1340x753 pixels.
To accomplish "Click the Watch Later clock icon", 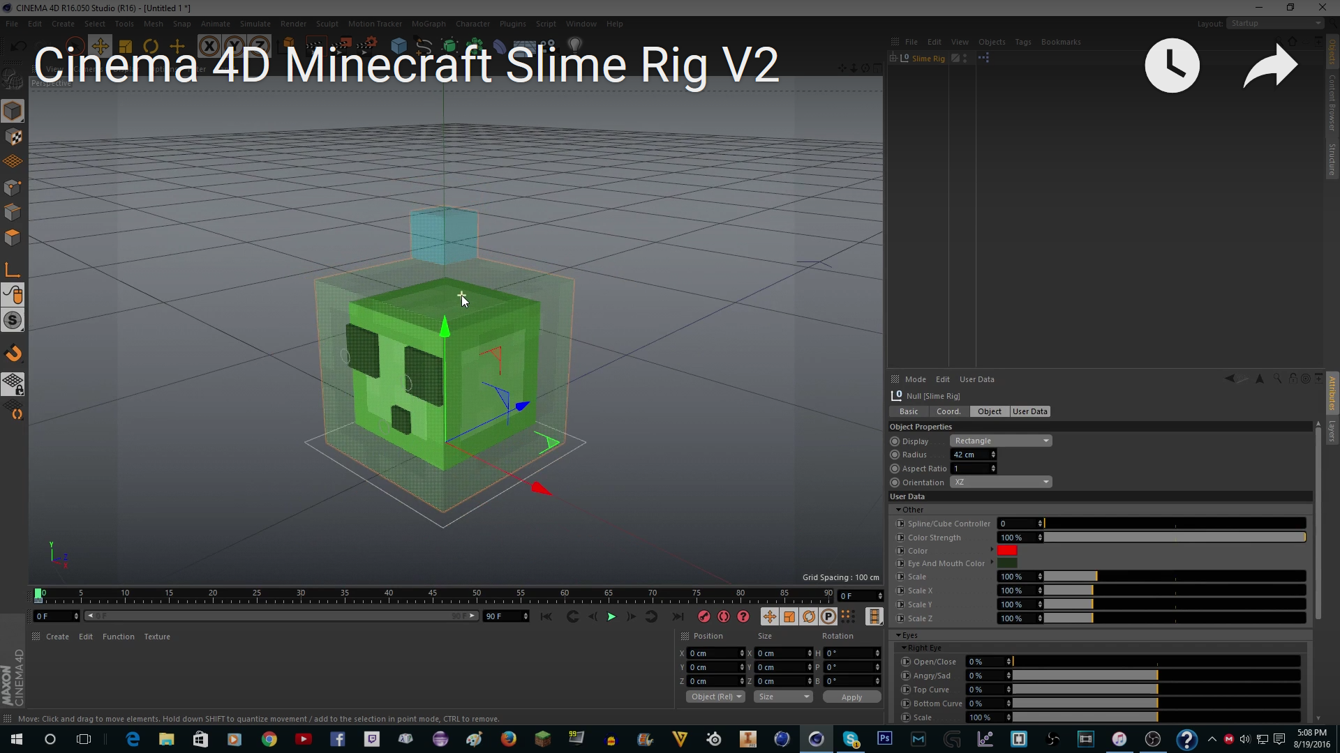I will (1172, 66).
